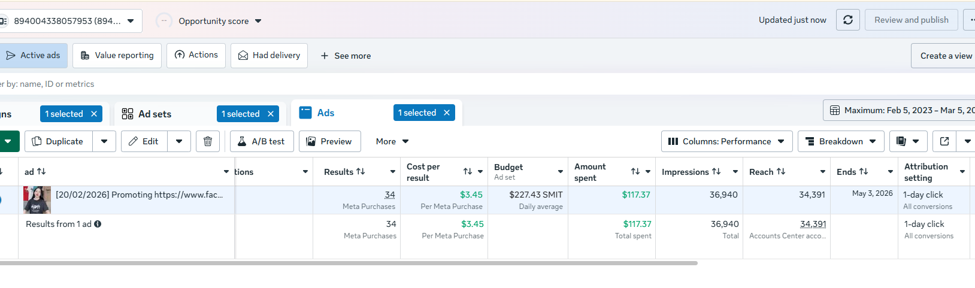Click the ad thumbnail image

37,200
